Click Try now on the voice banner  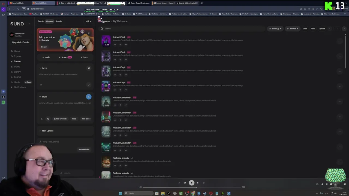[44, 47]
